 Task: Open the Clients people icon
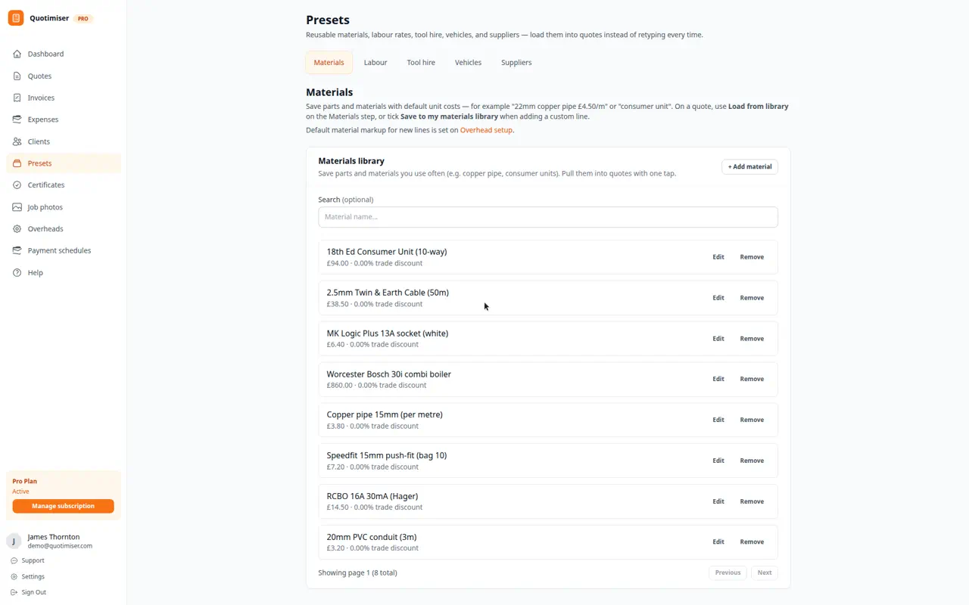click(17, 141)
